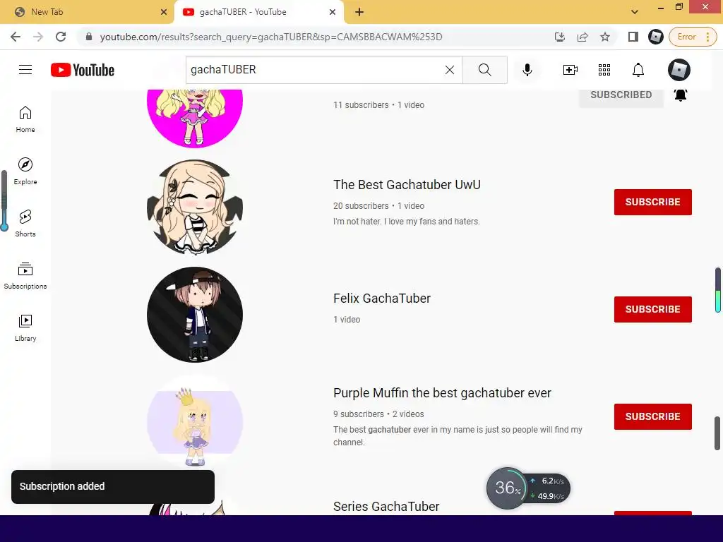This screenshot has height=542, width=723.
Task: Open The Best Gachatuber UwU channel title
Action: coord(407,185)
